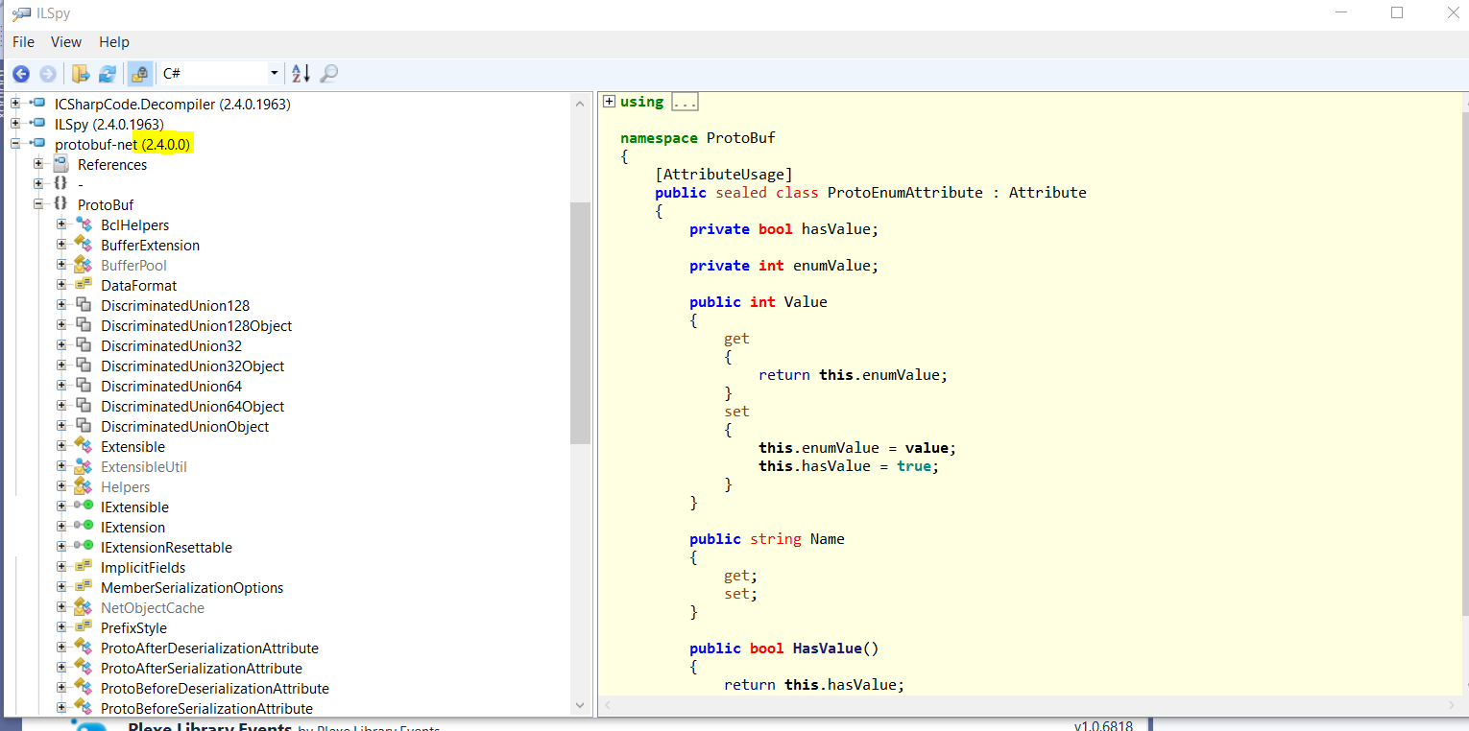1469x731 pixels.
Task: Collapse the protobuf-net assembly node
Action: 15,144
